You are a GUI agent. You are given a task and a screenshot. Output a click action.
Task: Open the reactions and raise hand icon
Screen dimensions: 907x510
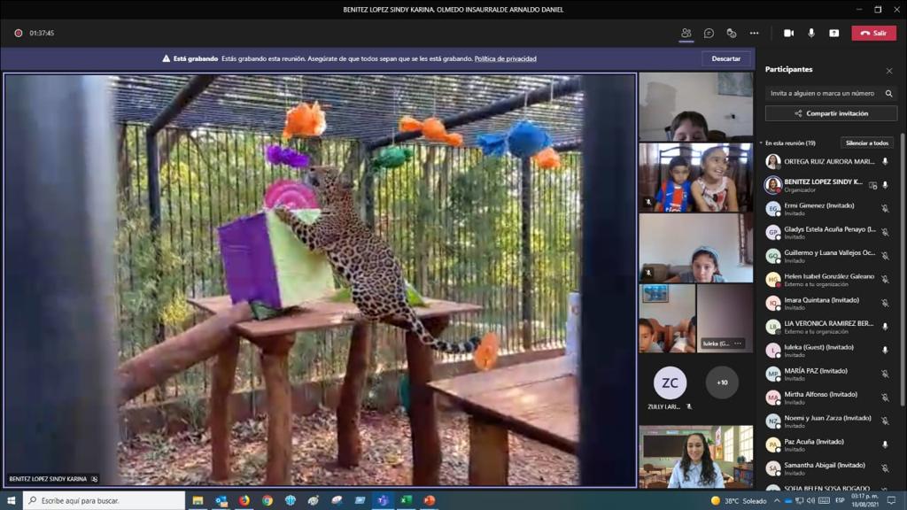(x=731, y=33)
